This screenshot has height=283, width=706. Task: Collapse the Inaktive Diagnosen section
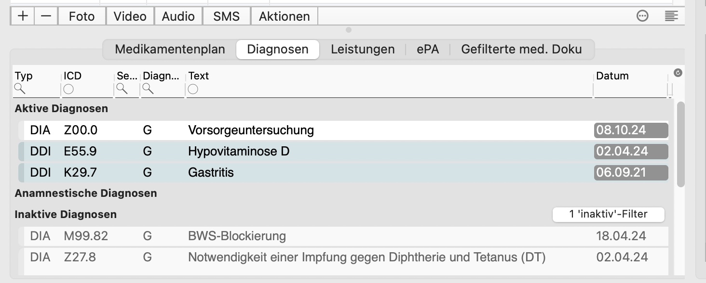click(x=66, y=215)
